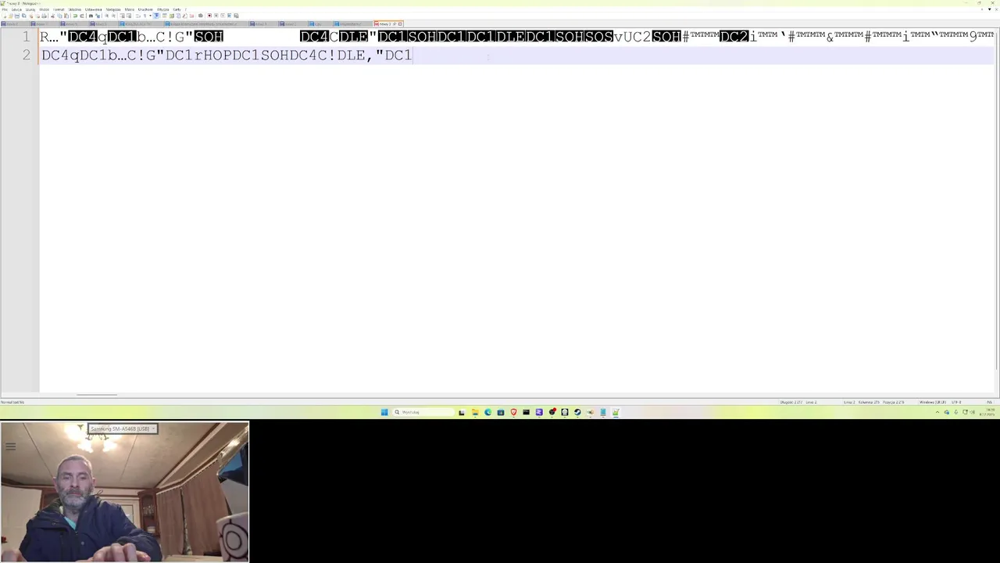Open Steam from the taskbar
Viewport: 1000px width, 563px height.
coord(577,412)
